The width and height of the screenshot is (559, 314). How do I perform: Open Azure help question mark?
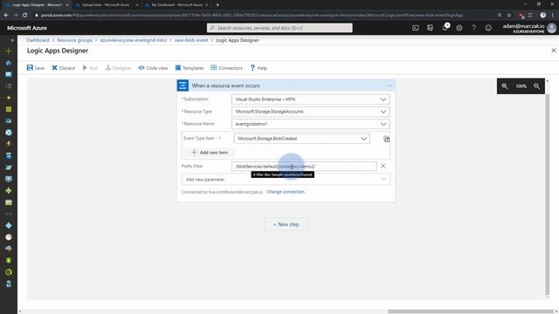click(473, 28)
